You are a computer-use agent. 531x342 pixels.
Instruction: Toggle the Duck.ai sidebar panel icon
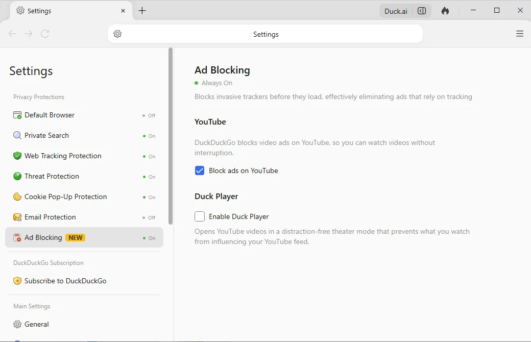tap(422, 11)
